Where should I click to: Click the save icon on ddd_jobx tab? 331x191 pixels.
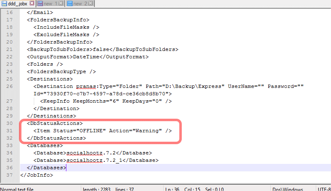pos(4,4)
